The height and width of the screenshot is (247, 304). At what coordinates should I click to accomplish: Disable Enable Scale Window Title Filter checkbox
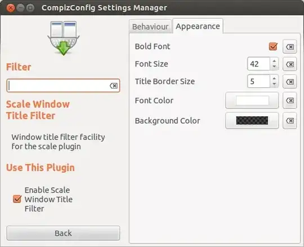click(17, 199)
